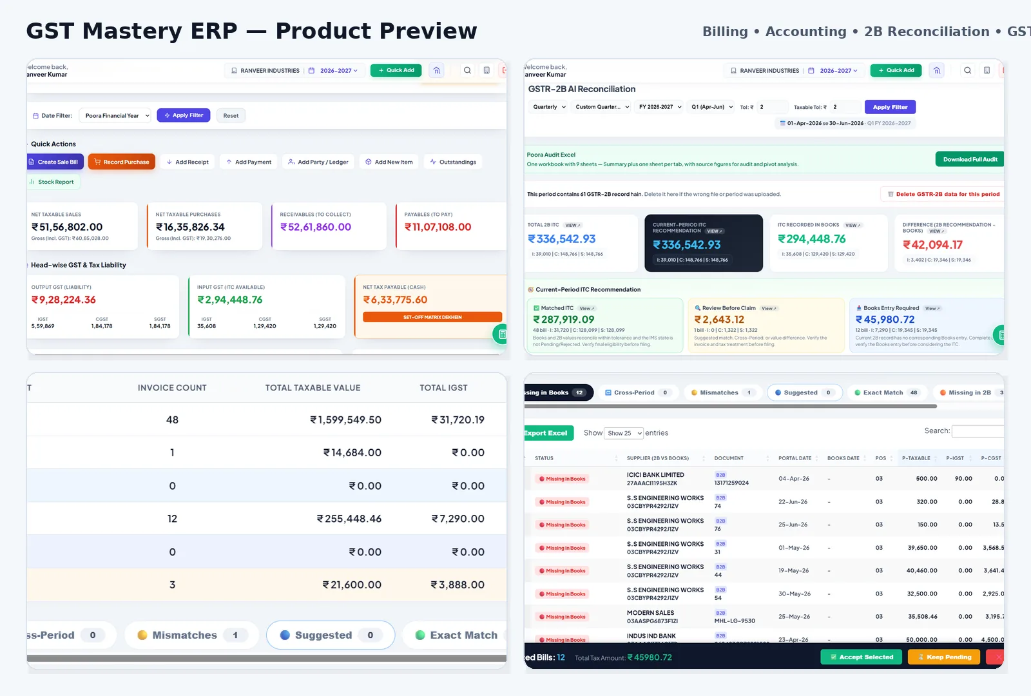The width and height of the screenshot is (1031, 696).
Task: Open the Stock Report quick action
Action: (x=53, y=182)
